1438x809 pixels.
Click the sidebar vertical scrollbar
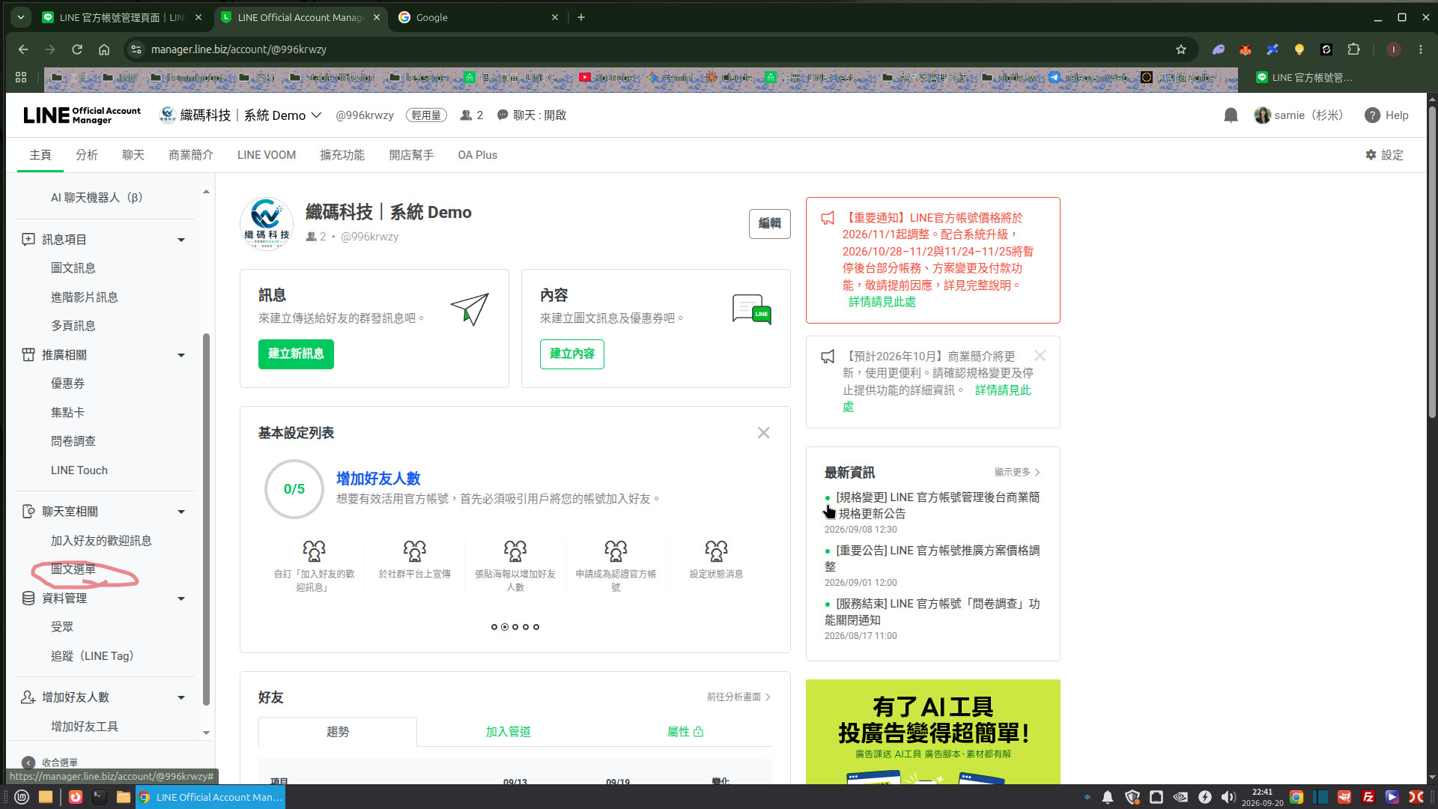point(206,519)
